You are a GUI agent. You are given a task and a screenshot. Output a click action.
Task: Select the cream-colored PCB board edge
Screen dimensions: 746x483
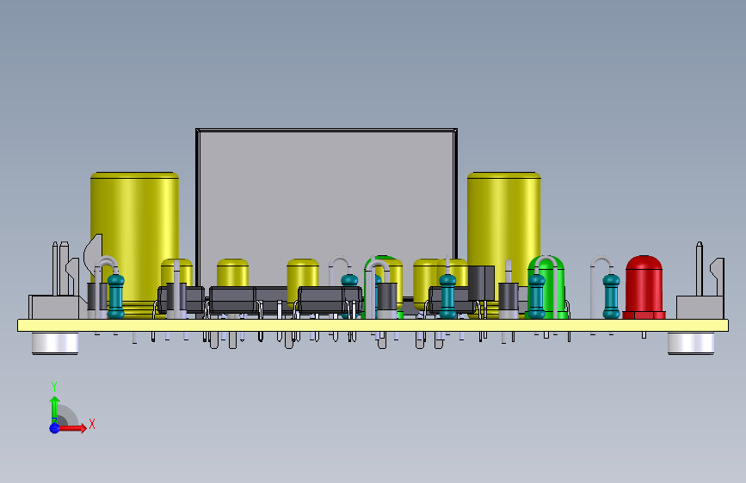pyautogui.click(x=373, y=325)
